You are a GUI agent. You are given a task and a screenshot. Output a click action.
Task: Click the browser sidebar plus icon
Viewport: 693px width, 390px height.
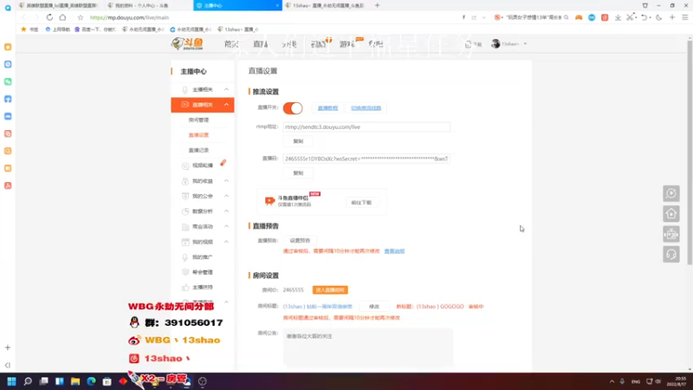[8, 348]
